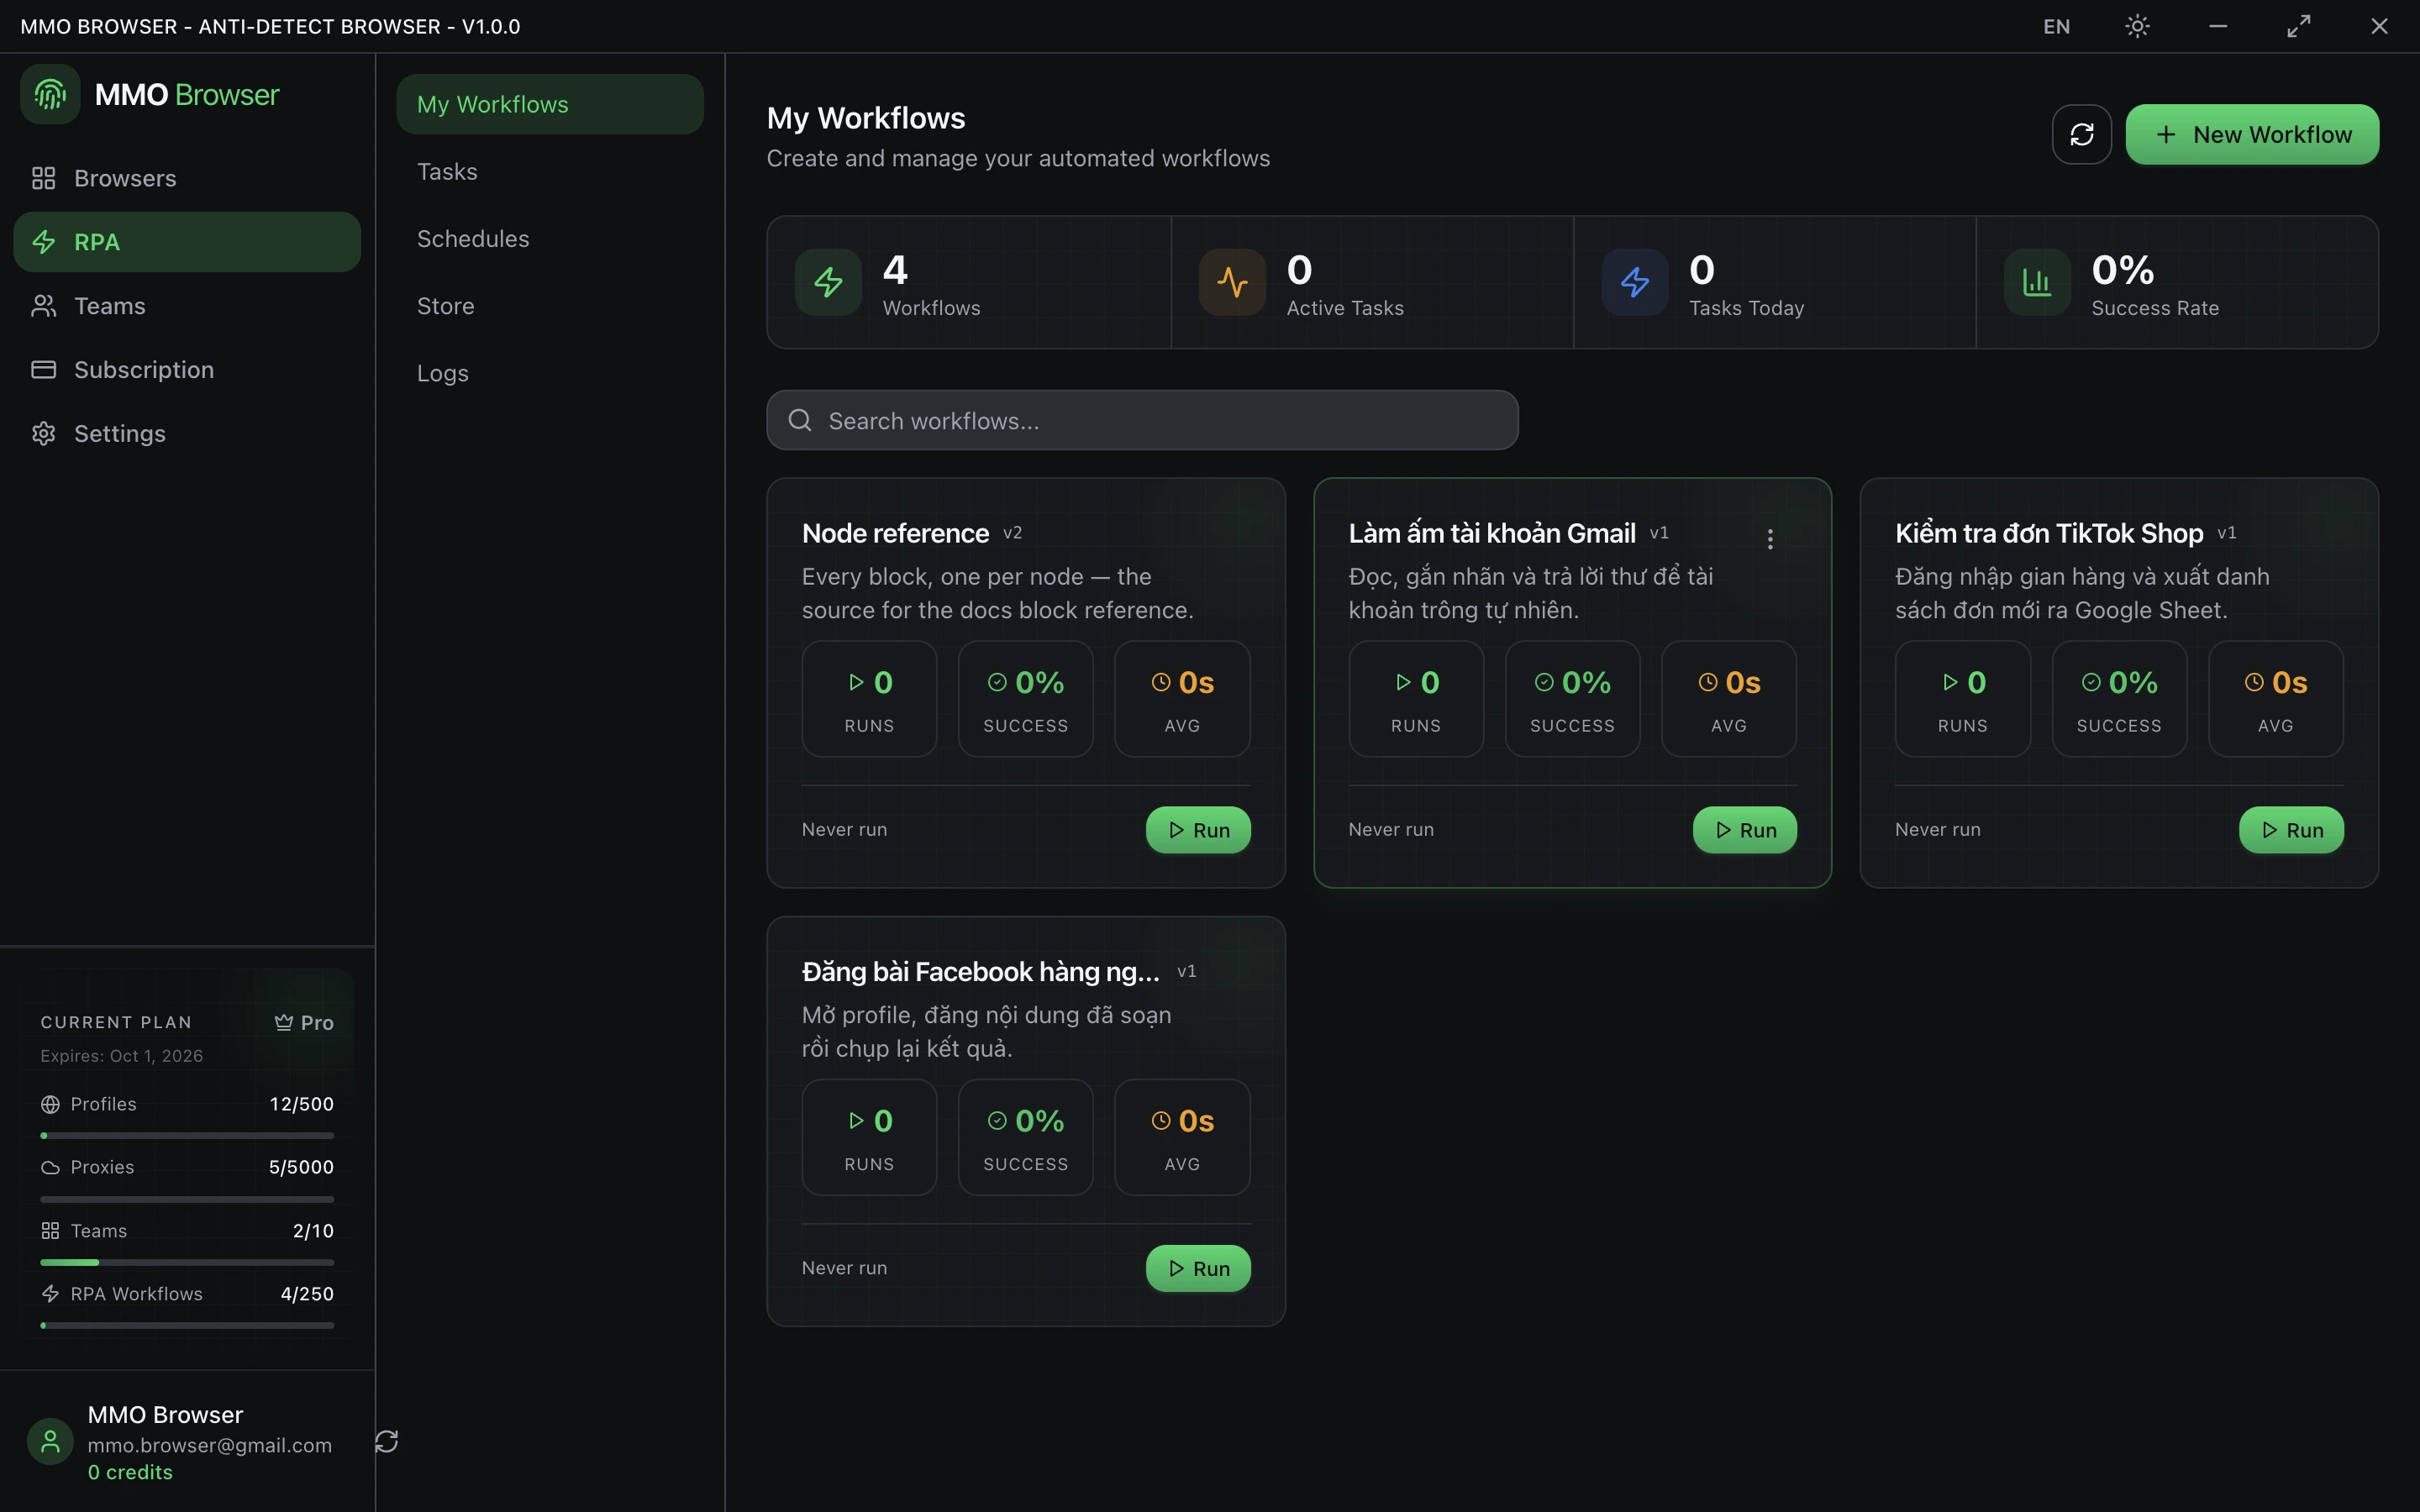Open the EN language selector
Viewport: 2420px width, 1512px height.
[2056, 27]
